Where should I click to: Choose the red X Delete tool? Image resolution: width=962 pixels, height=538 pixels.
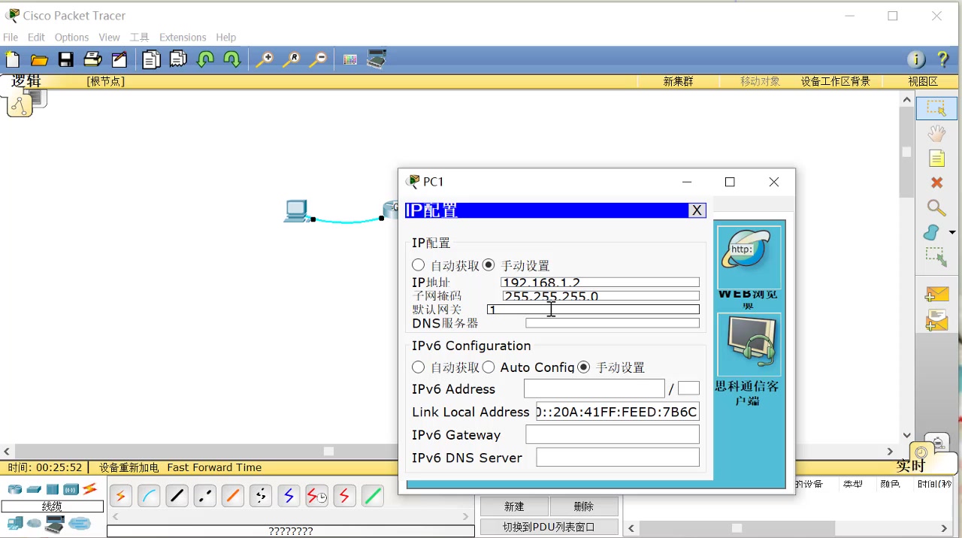click(x=936, y=183)
